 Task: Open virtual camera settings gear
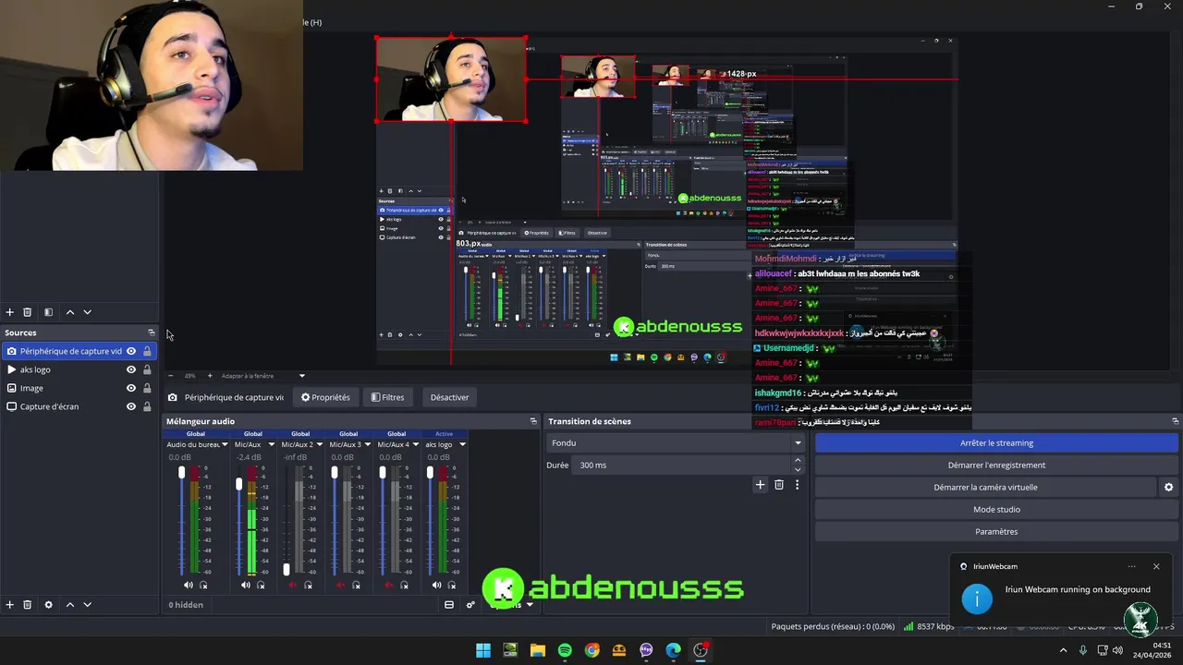[1168, 488]
